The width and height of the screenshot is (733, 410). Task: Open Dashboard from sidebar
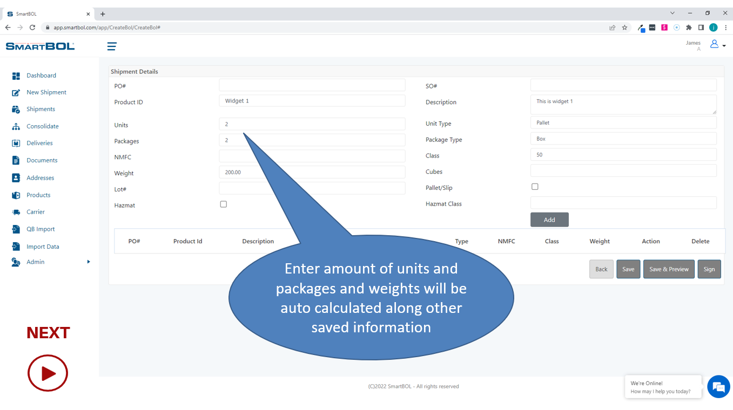tap(41, 76)
